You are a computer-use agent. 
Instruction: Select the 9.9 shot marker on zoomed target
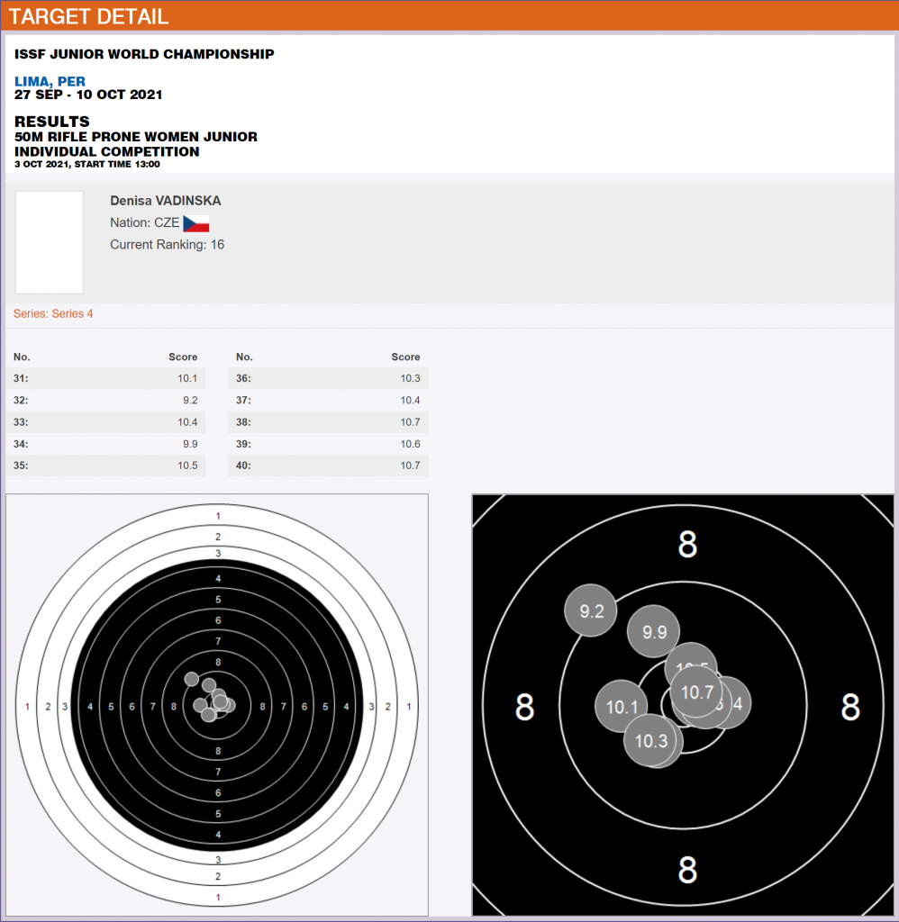654,632
